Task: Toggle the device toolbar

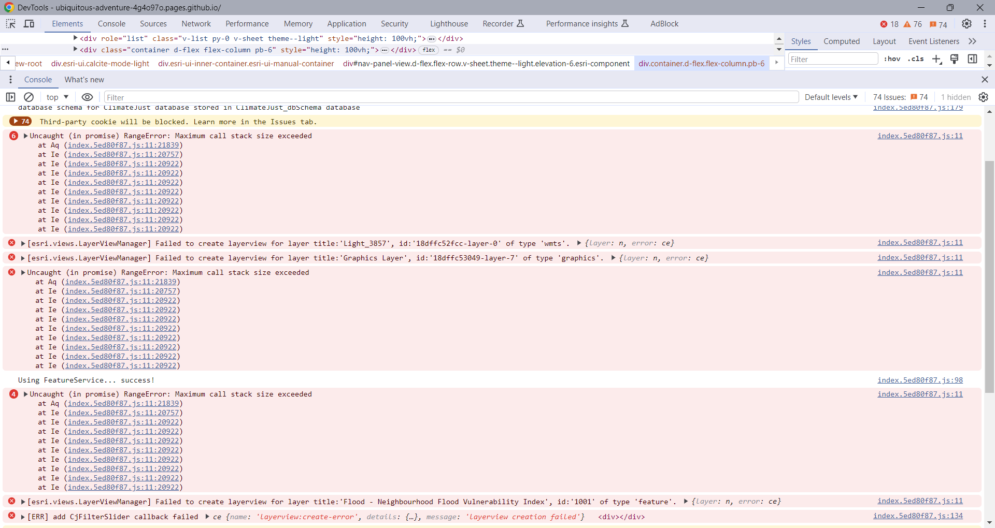Action: pyautogui.click(x=29, y=24)
